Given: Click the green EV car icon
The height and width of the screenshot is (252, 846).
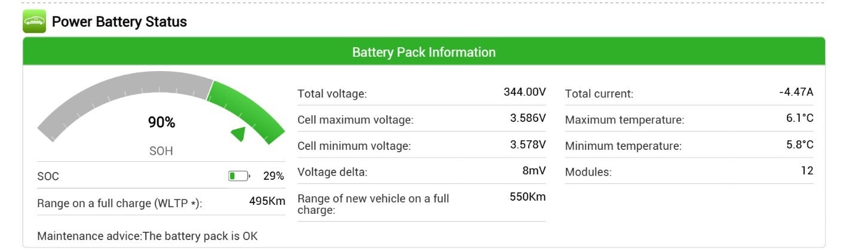Looking at the screenshot, I should click(x=34, y=21).
